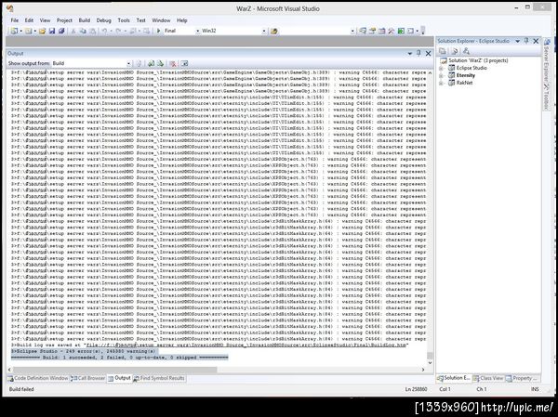Viewport: 558px width, 417px height.
Task: Open the Tools menu
Action: (x=124, y=20)
